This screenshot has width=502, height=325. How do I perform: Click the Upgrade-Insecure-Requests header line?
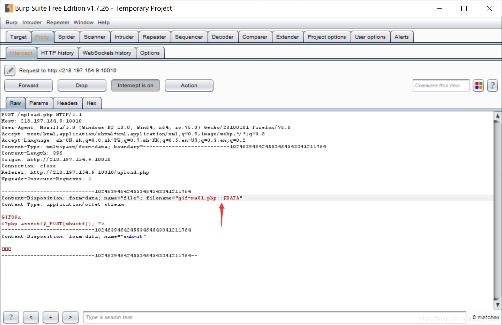[46, 179]
